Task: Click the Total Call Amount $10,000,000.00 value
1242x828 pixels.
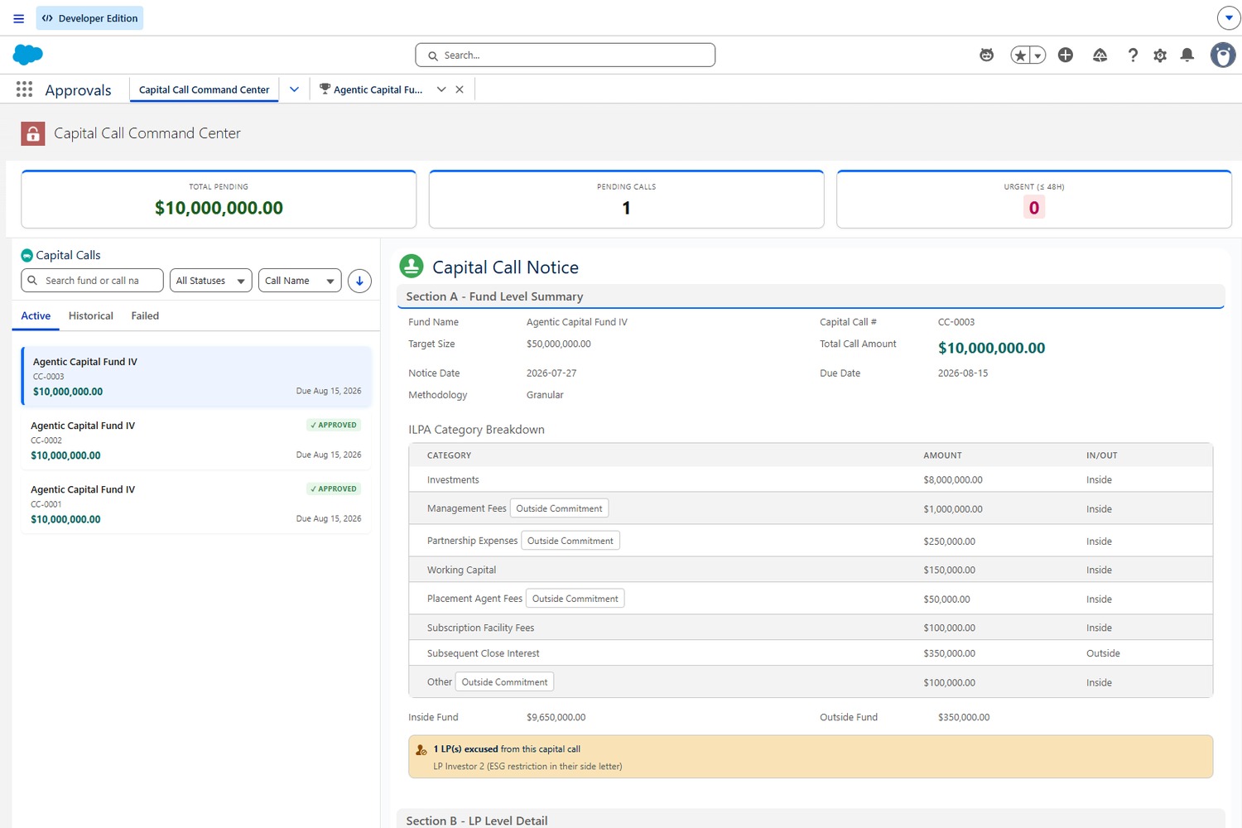Action: click(x=991, y=348)
